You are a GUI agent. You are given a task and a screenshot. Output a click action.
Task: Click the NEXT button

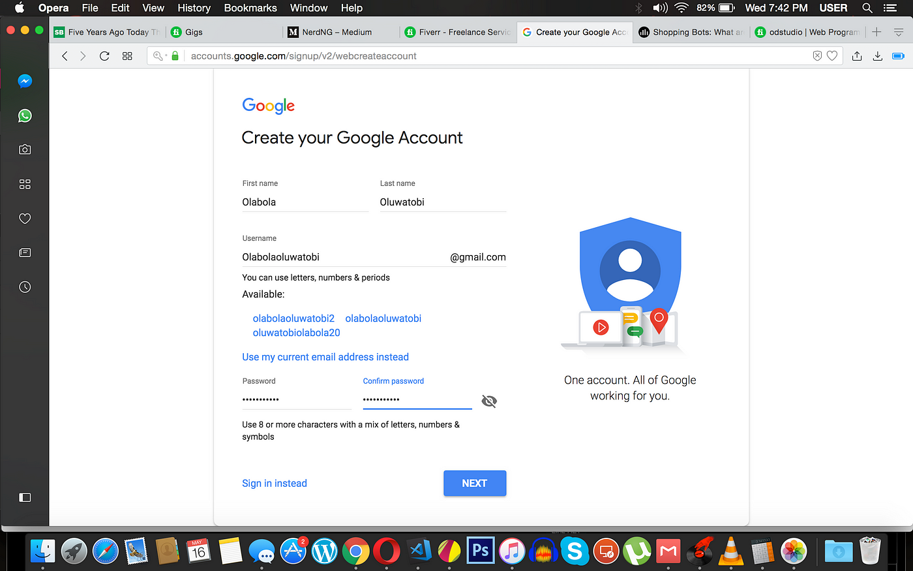pos(475,484)
